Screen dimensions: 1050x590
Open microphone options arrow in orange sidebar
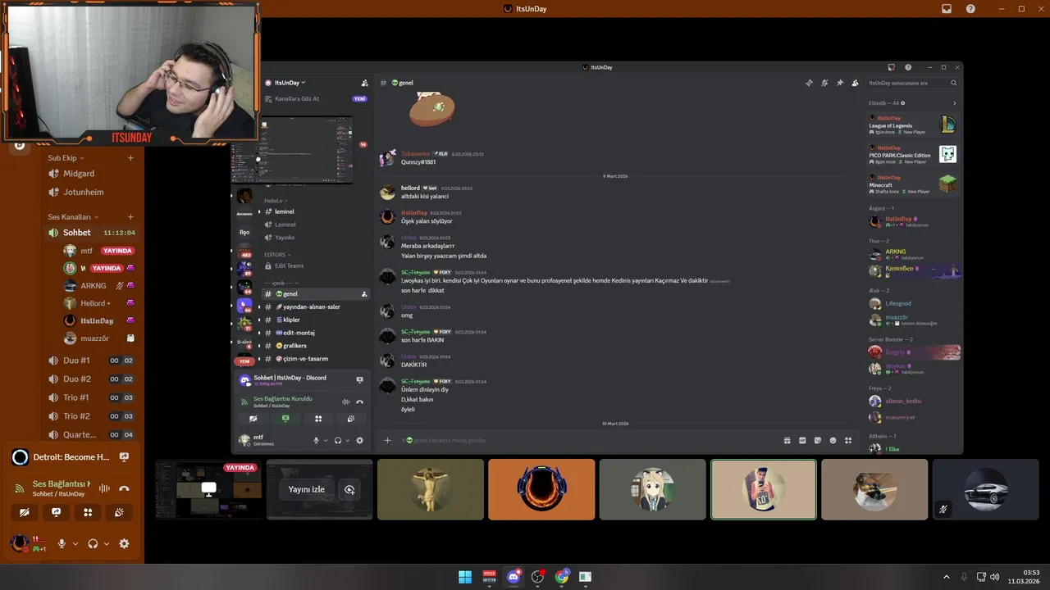75,543
